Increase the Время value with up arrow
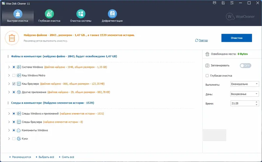This screenshot has width=262, height=162. coord(256,102)
